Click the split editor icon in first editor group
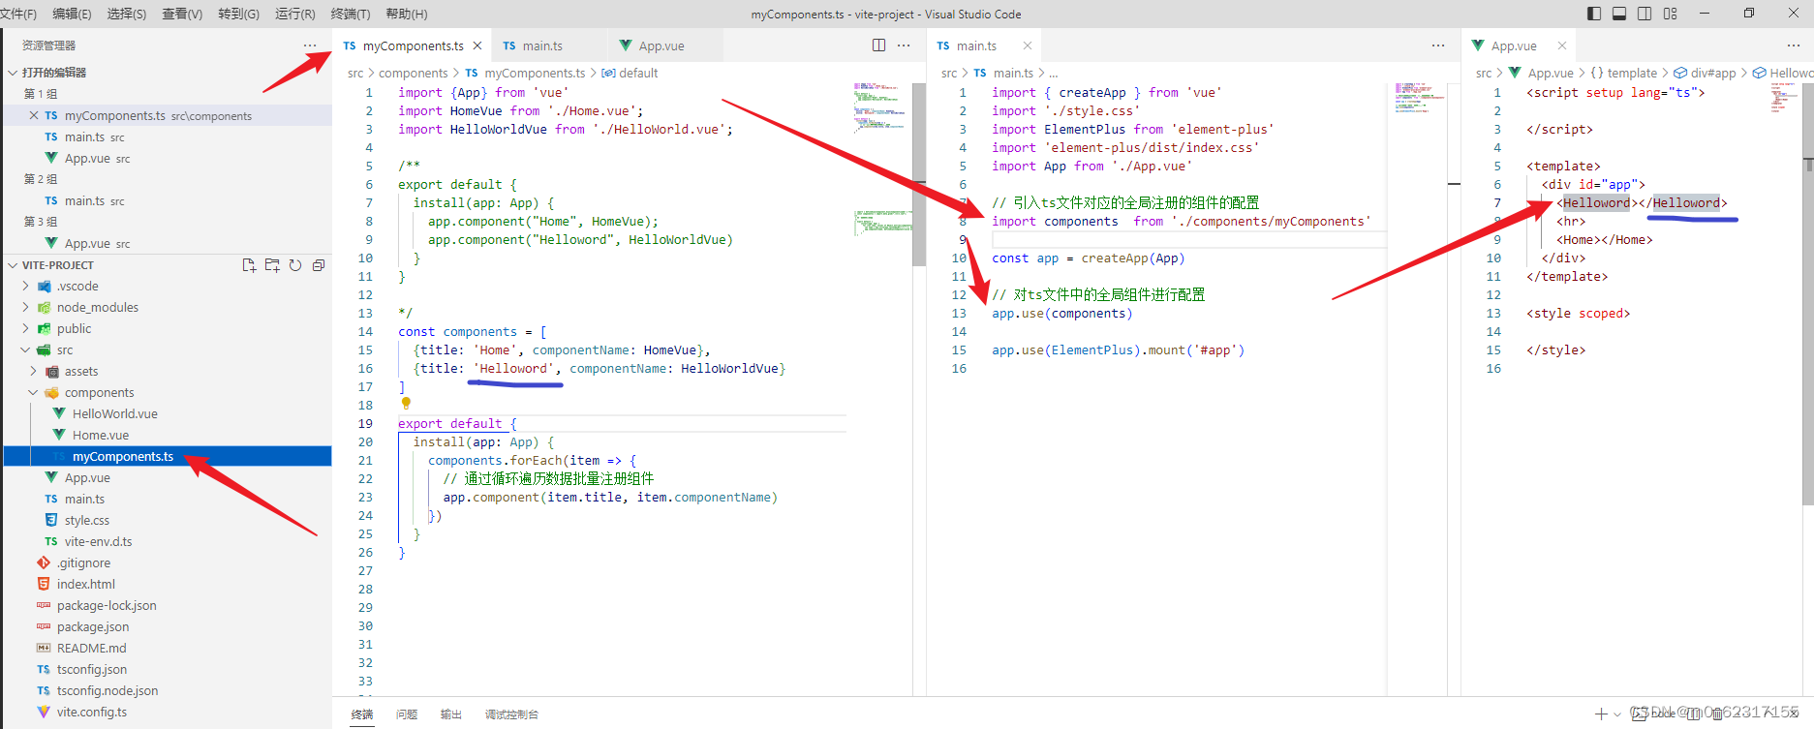This screenshot has width=1814, height=729. [x=878, y=46]
